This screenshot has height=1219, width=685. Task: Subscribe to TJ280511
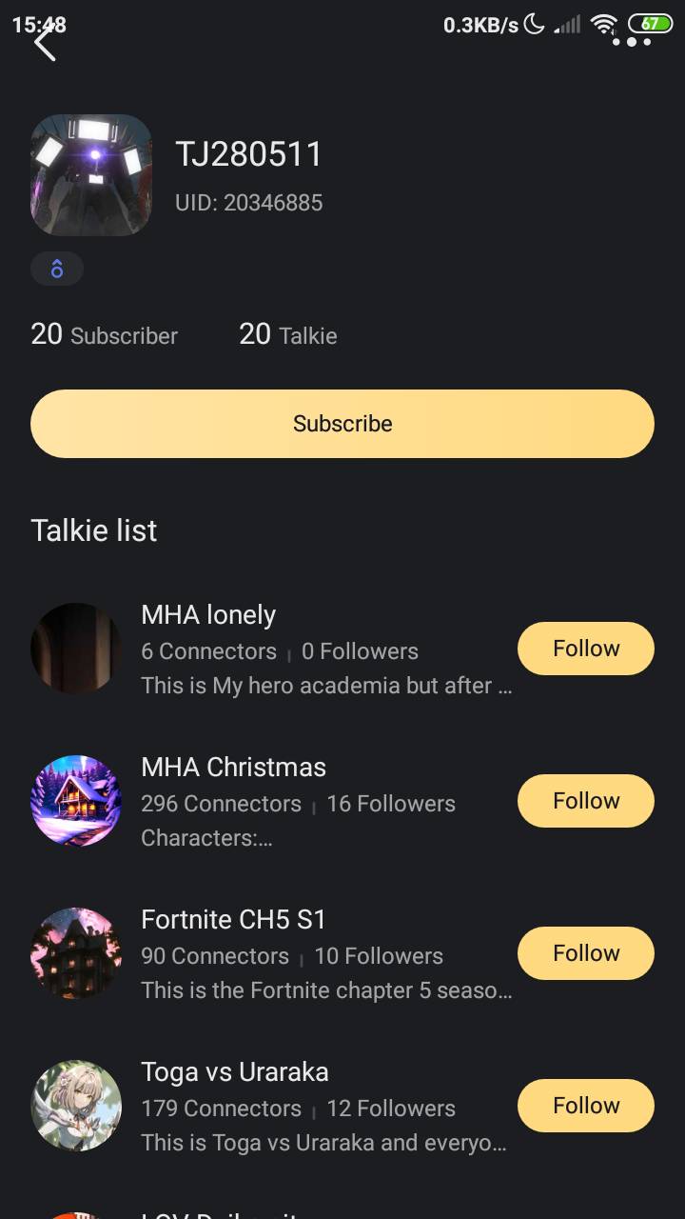[x=342, y=424]
